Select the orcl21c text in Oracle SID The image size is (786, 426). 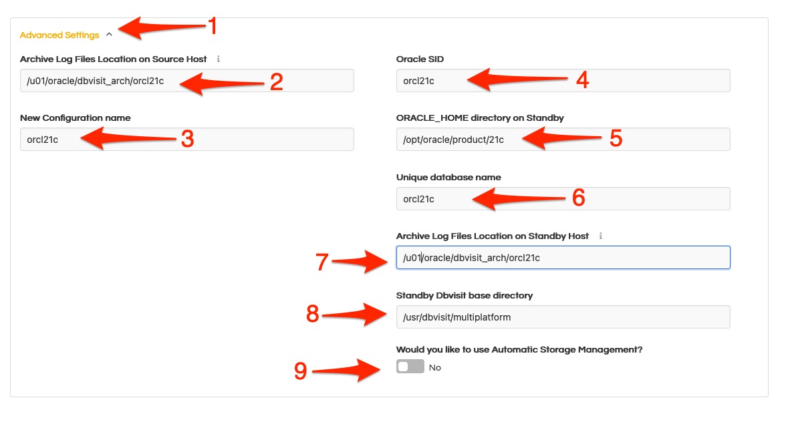[x=420, y=80]
